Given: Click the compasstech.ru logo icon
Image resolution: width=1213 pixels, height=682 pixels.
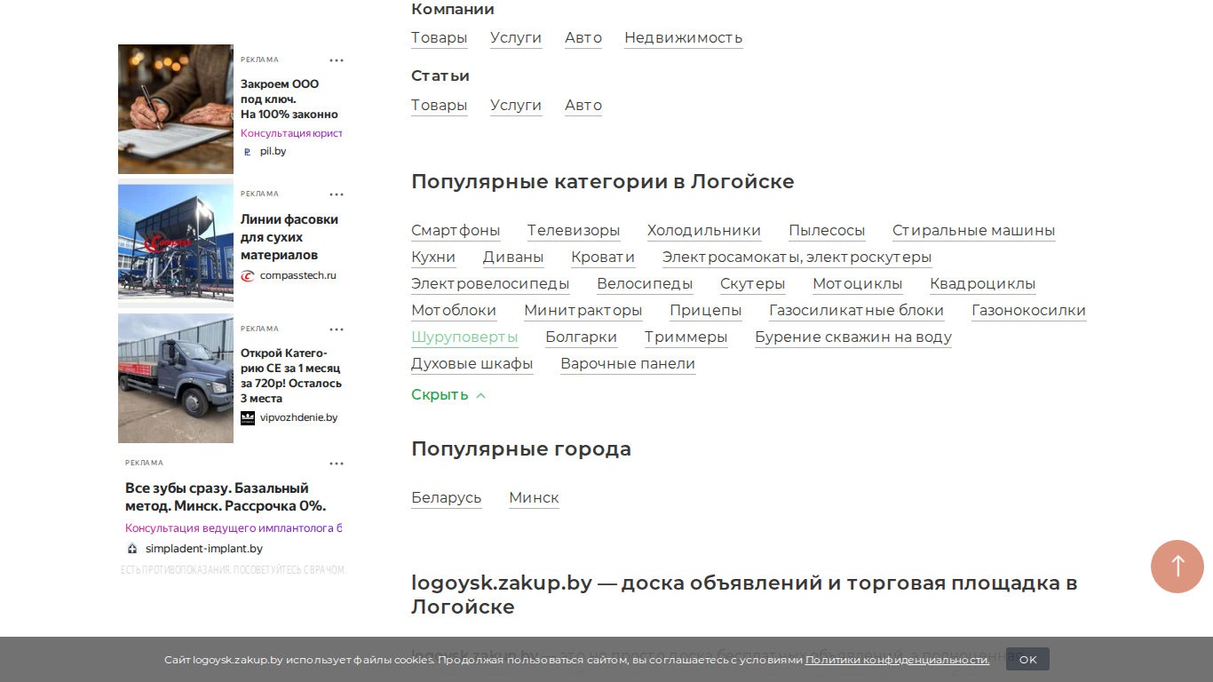Looking at the screenshot, I should click(x=248, y=276).
